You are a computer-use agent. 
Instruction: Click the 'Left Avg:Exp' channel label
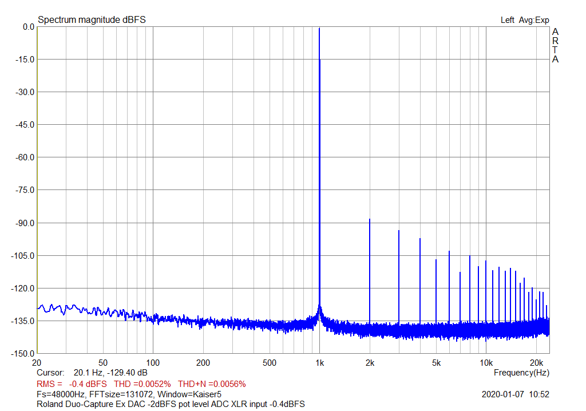click(x=525, y=20)
